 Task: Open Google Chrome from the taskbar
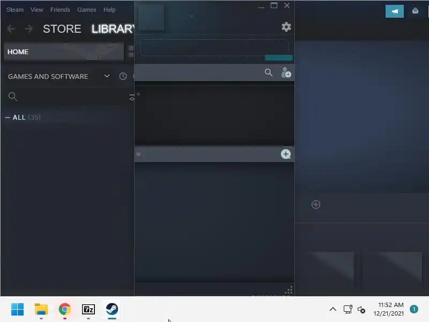click(x=65, y=310)
